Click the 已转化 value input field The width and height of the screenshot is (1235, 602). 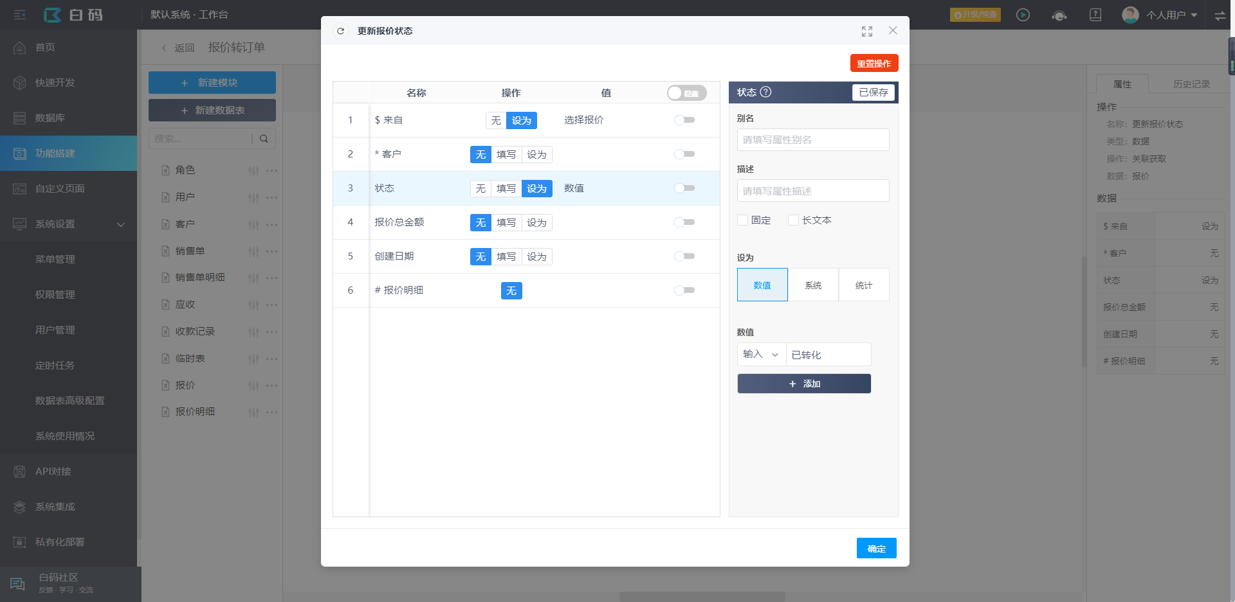point(828,355)
